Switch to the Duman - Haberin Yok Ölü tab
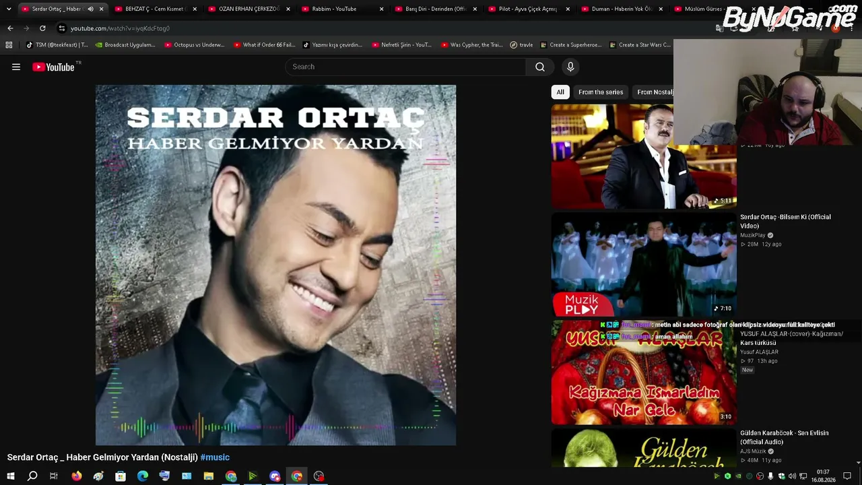862x485 pixels. pos(623,9)
